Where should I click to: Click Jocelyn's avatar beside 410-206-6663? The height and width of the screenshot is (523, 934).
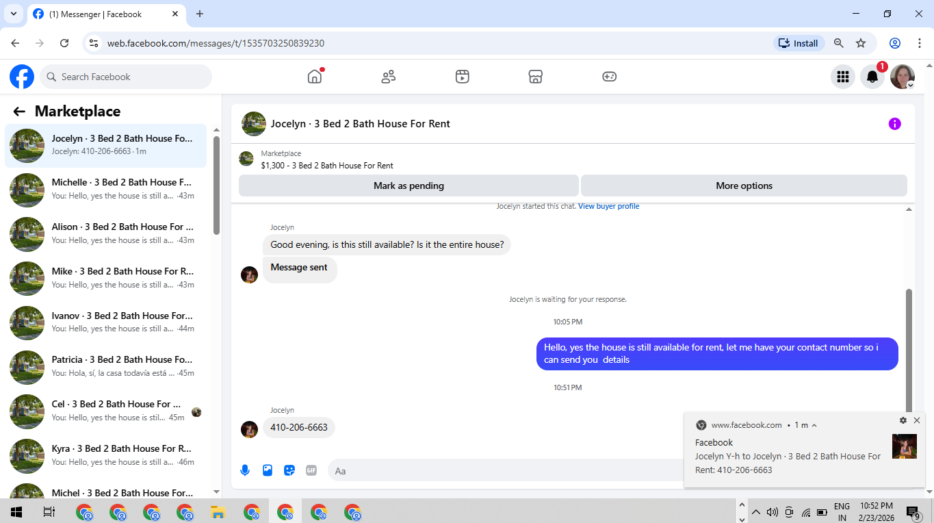[250, 429]
